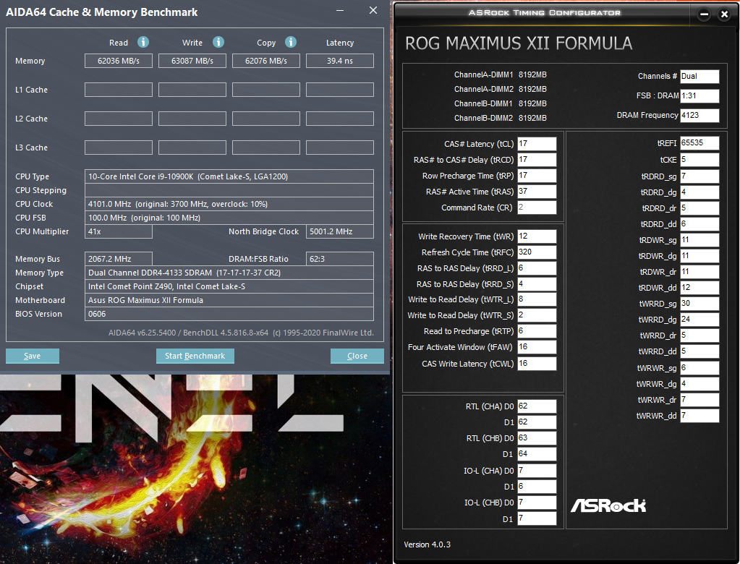The image size is (740, 564).
Task: Click the tWRRD_sg field showing 30
Action: (x=699, y=304)
